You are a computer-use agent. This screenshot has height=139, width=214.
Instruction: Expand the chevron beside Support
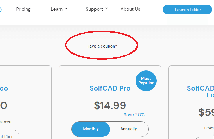107,9
